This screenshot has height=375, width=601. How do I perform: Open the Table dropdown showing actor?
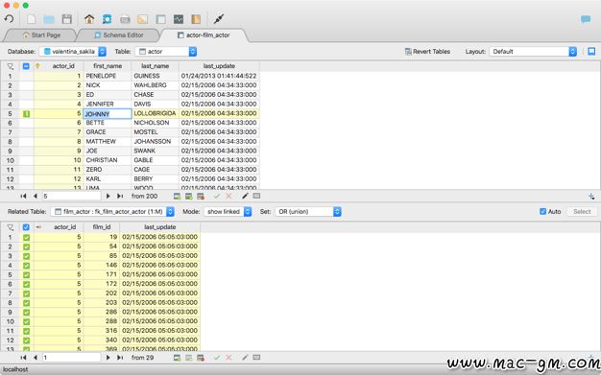point(166,52)
